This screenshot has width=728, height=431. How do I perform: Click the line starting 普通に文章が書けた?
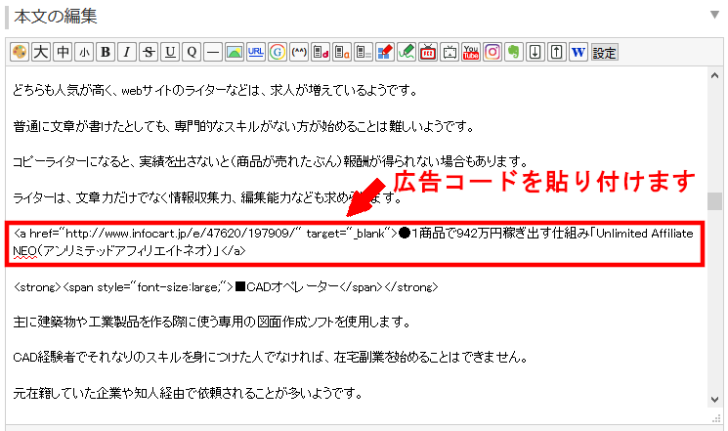click(x=243, y=126)
